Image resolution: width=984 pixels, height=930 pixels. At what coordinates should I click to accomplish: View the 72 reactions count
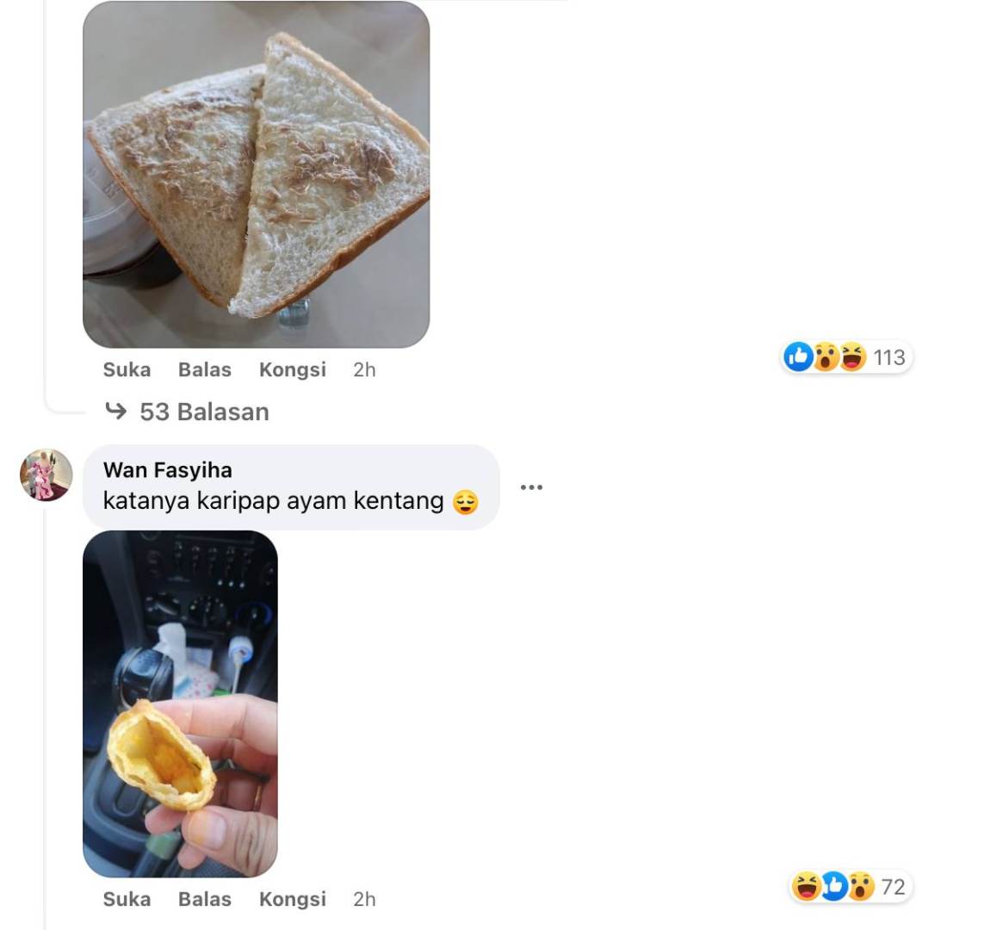point(894,887)
